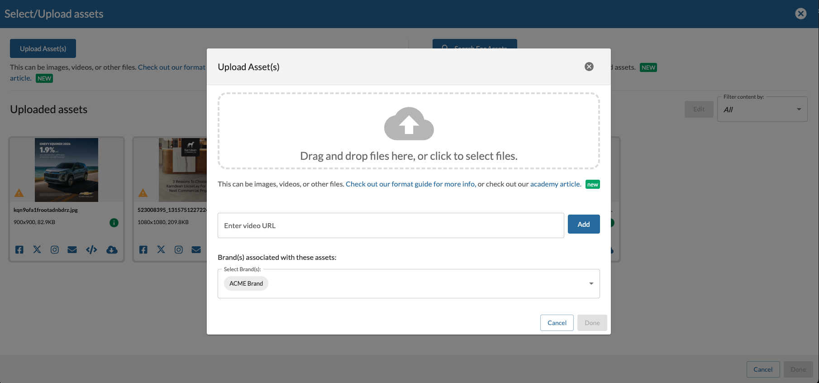Screen dimensions: 819x383
Task: Share kqn9ofa1frootadnbdrz.jpg to Facebook
Action: (19, 250)
